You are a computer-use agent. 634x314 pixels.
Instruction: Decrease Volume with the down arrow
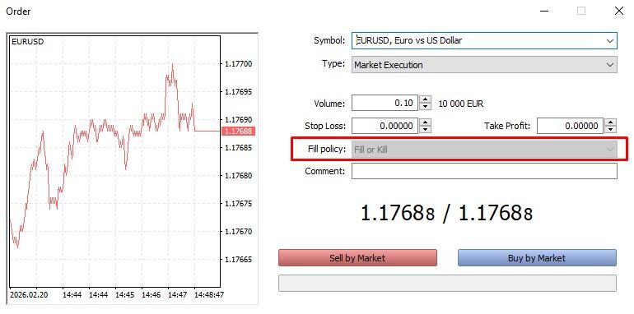click(x=425, y=107)
